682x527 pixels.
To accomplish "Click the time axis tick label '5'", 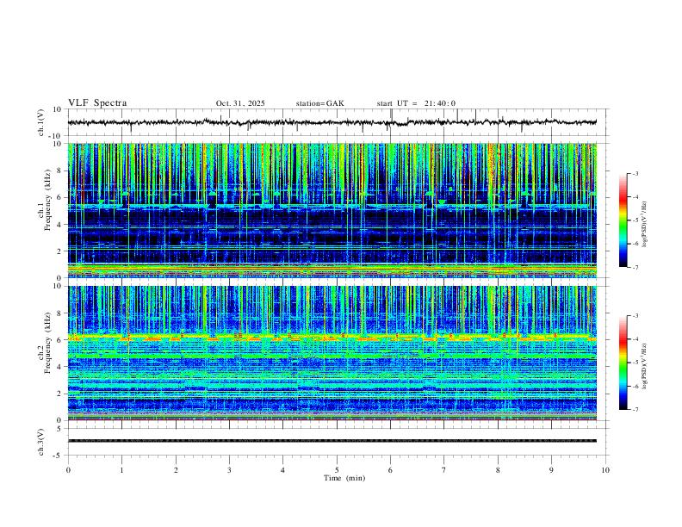I will tap(337, 470).
